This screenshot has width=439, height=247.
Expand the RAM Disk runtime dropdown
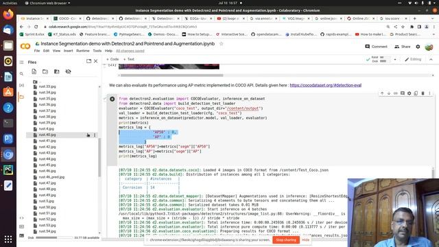point(395,60)
